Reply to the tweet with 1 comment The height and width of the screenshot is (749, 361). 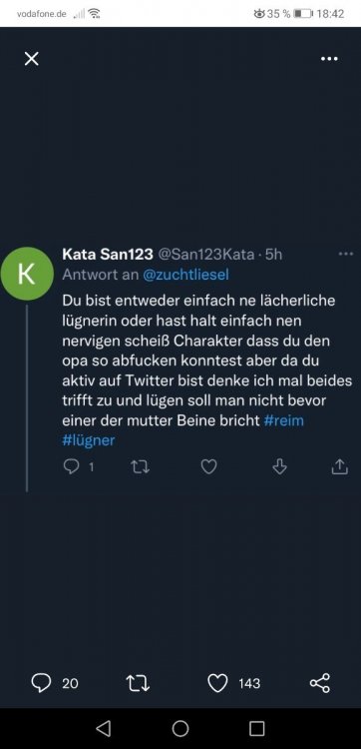[x=78, y=466]
